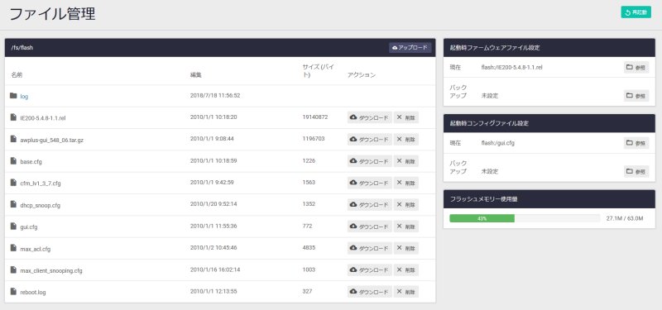Browse for the backup config file
Viewport: 662px width, 310px height.
[636, 172]
